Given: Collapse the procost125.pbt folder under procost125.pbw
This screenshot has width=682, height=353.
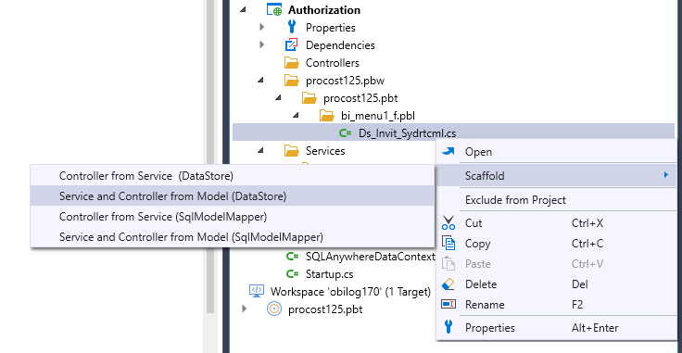Looking at the screenshot, I should click(278, 98).
